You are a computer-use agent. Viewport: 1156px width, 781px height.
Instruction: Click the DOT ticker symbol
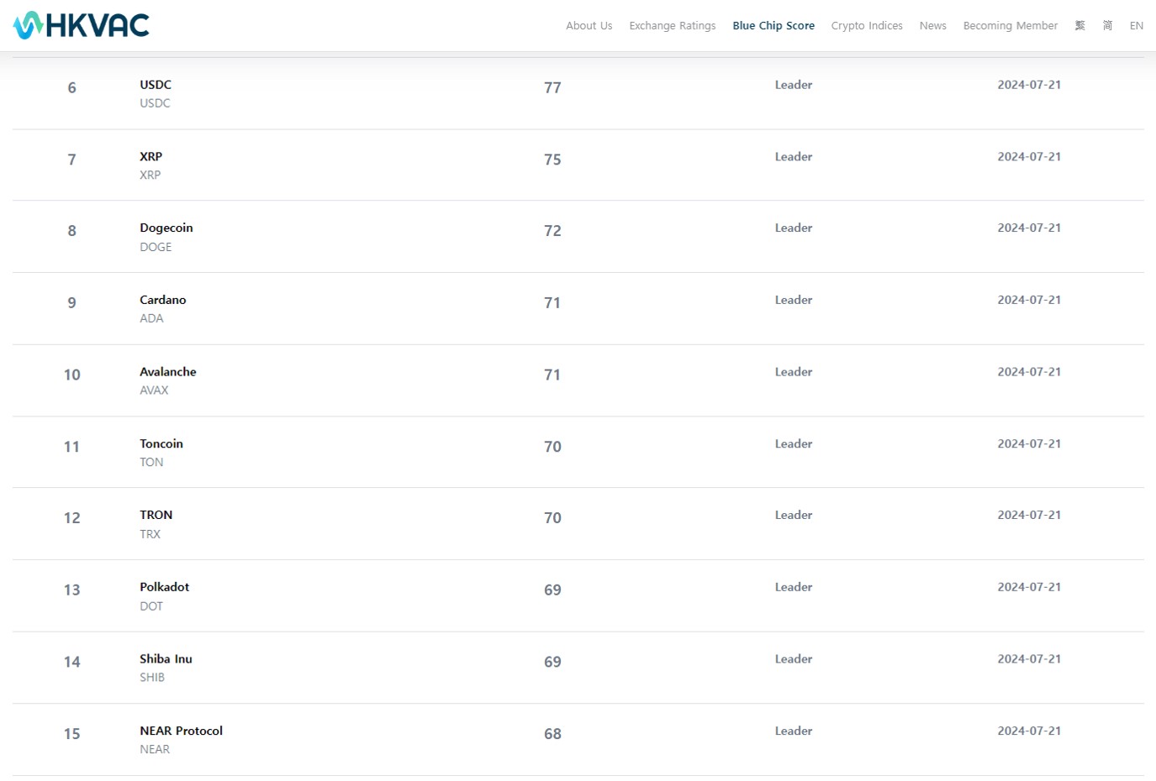tap(151, 606)
